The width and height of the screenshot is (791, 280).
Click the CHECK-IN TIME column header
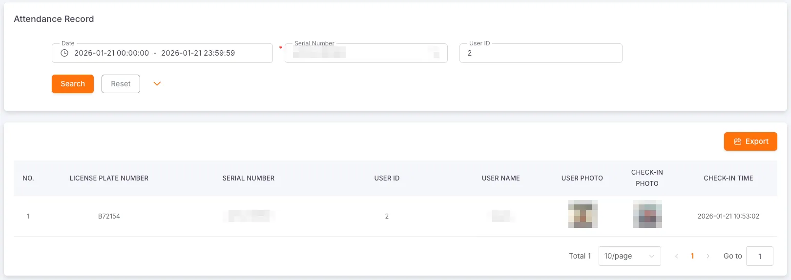(x=728, y=179)
